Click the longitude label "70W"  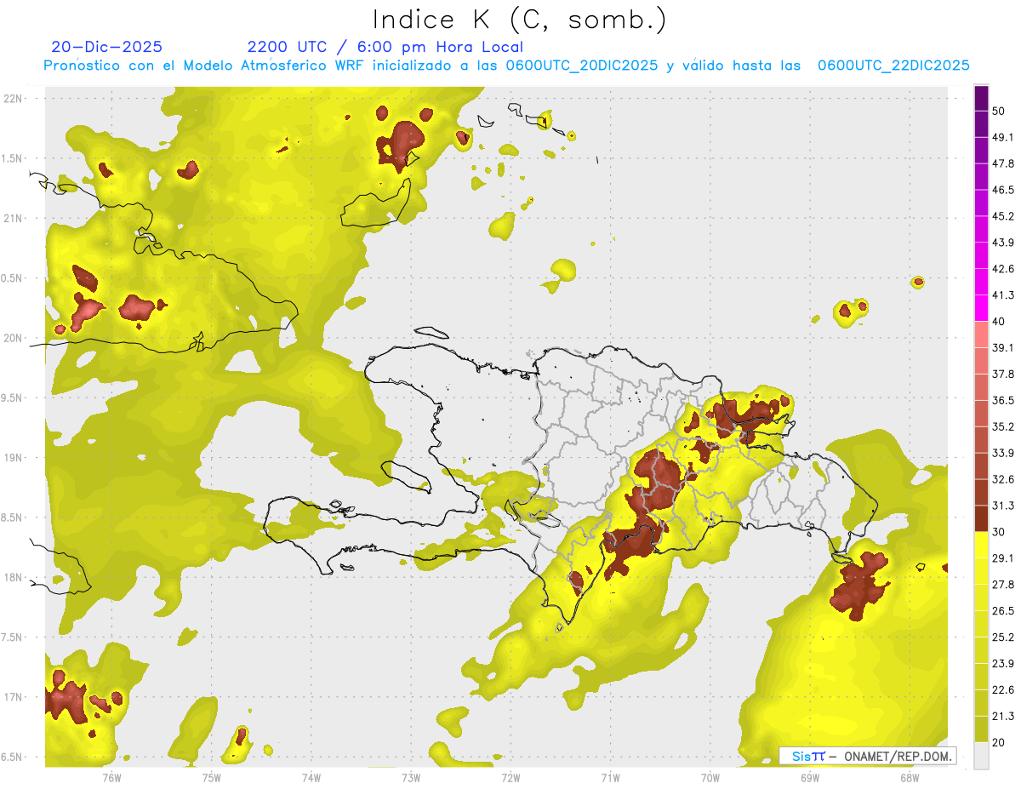pos(710,778)
